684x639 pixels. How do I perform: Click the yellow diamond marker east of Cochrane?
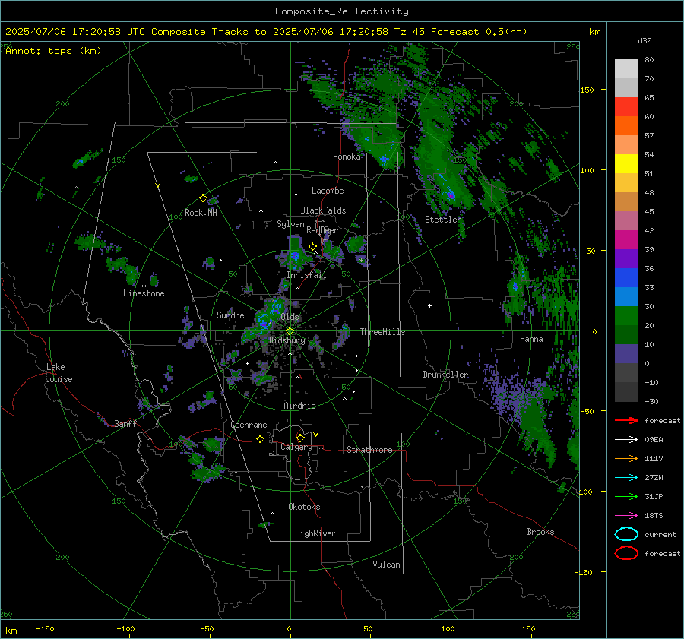(260, 438)
